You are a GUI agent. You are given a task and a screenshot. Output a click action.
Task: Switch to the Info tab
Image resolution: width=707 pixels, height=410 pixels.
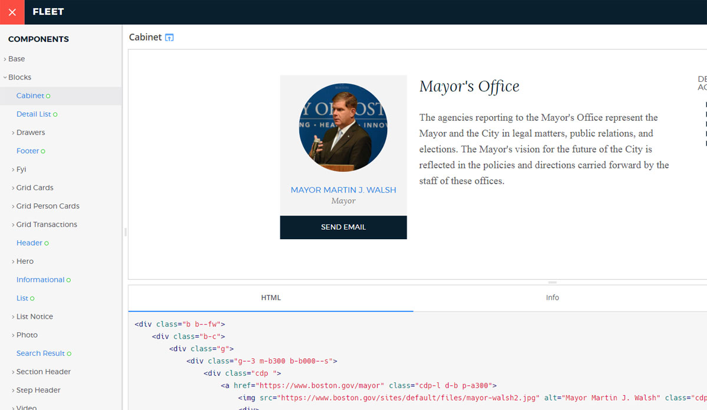pyautogui.click(x=552, y=298)
